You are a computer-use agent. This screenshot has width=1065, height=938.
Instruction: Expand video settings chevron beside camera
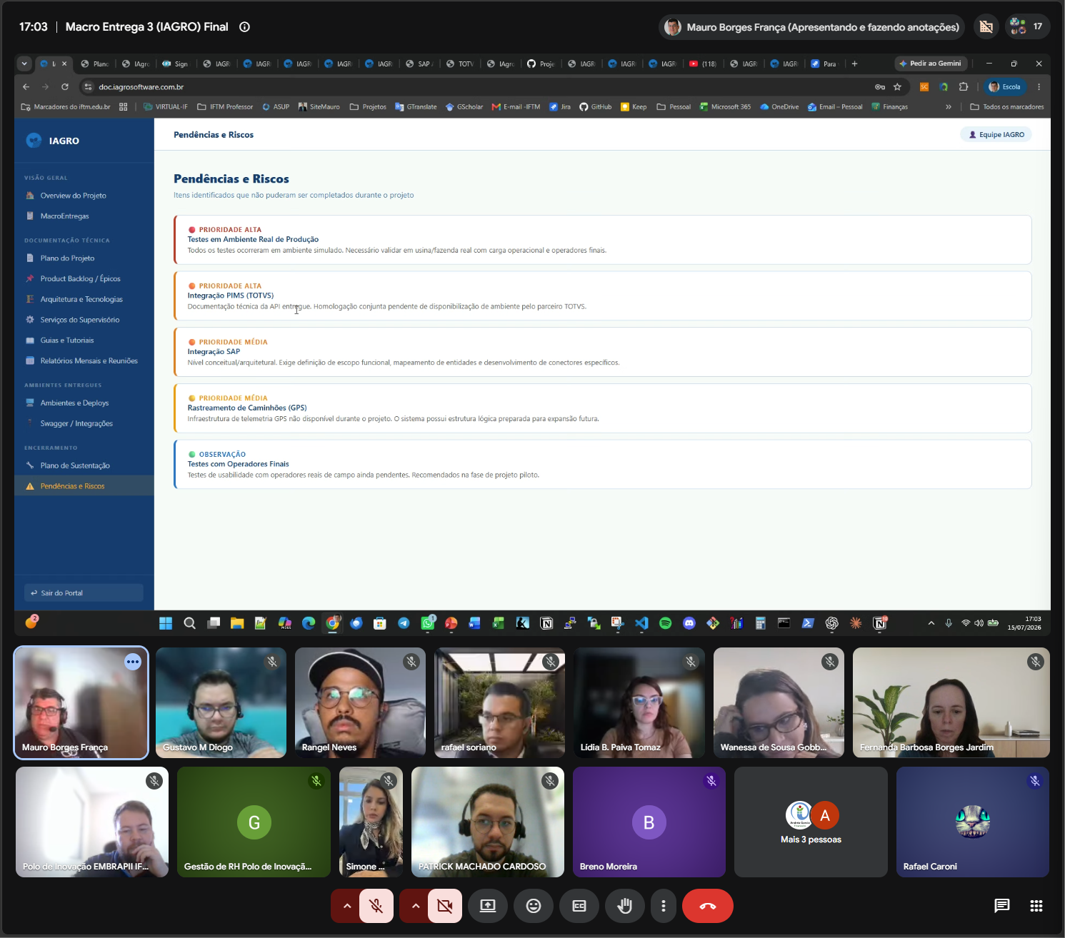[415, 906]
